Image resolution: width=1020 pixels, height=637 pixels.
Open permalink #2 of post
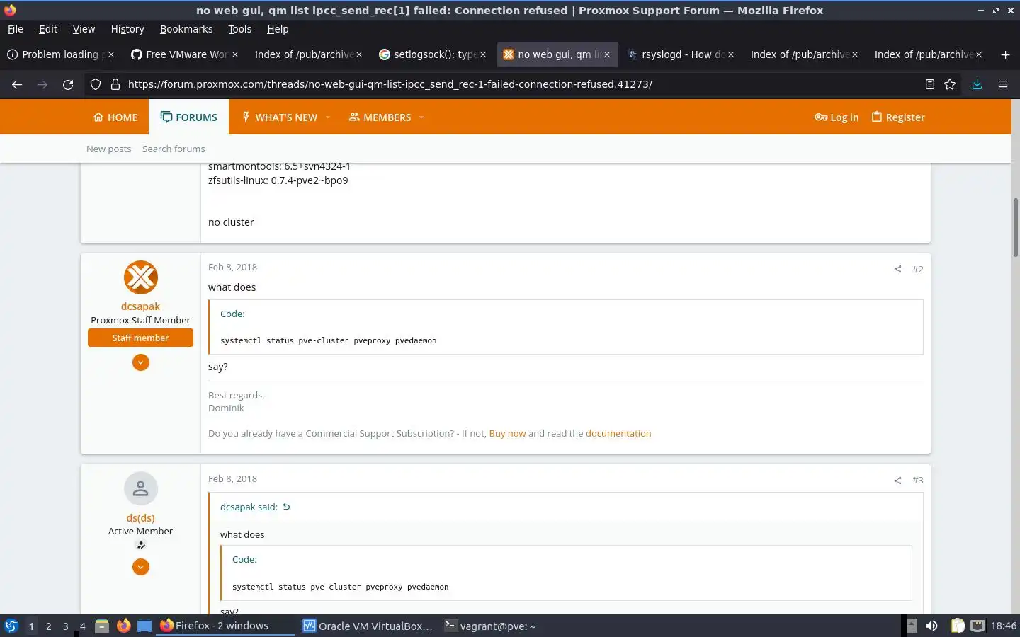coord(918,269)
